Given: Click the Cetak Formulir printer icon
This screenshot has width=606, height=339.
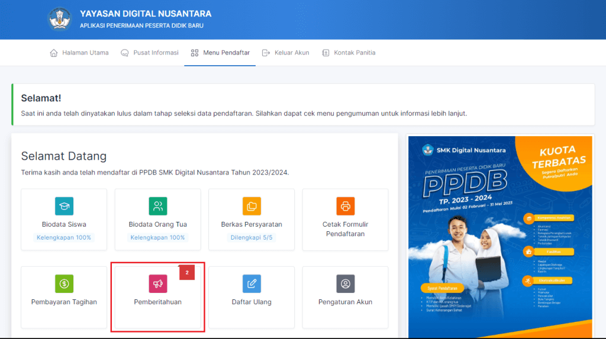Looking at the screenshot, I should (x=346, y=206).
